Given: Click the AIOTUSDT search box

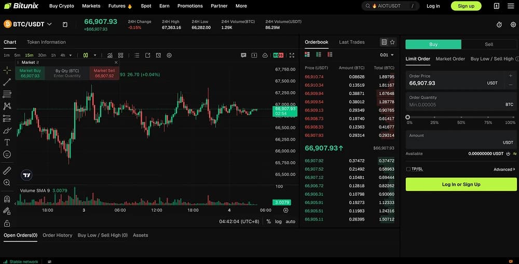Looking at the screenshot, I should tap(390, 6).
